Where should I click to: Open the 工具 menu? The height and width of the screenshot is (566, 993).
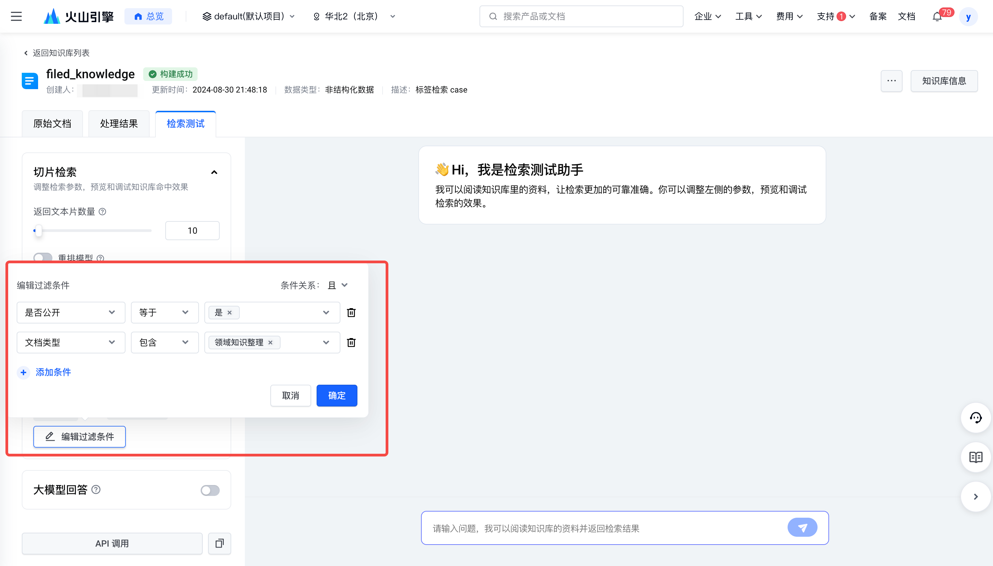click(748, 16)
